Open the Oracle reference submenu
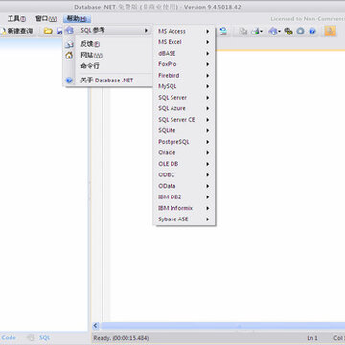345x345 pixels. [184, 152]
